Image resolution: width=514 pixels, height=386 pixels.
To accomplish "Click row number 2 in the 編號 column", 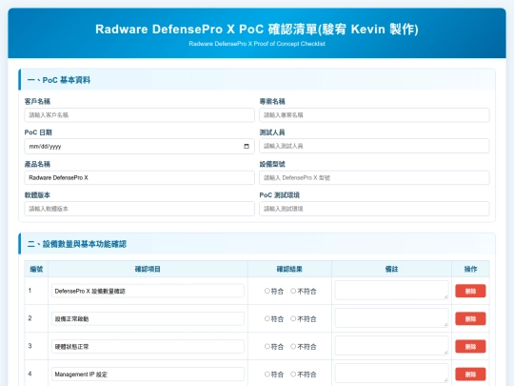I will [30, 318].
